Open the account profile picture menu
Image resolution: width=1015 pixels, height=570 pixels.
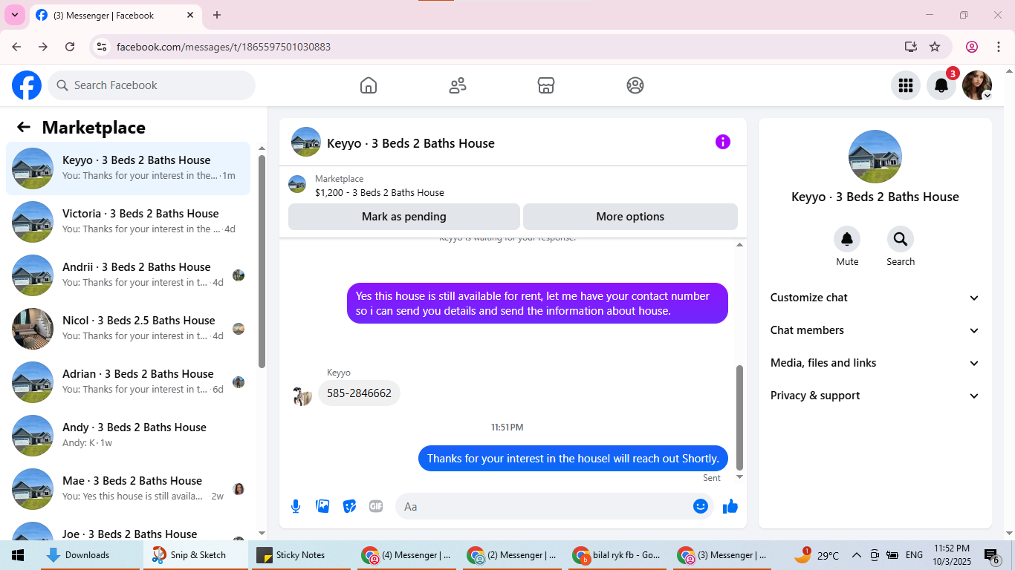pyautogui.click(x=977, y=85)
